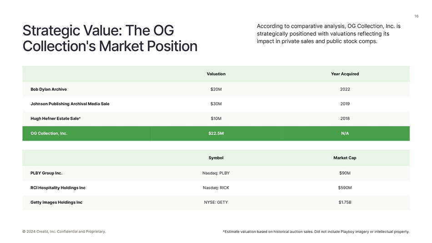Click the Creatd, Inc. copyright footer text
This screenshot has width=432, height=243.
(x=64, y=232)
